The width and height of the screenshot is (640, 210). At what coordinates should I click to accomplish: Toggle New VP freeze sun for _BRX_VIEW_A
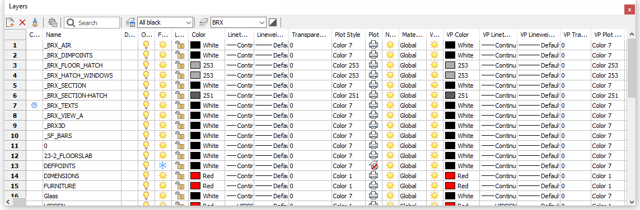coord(391,116)
